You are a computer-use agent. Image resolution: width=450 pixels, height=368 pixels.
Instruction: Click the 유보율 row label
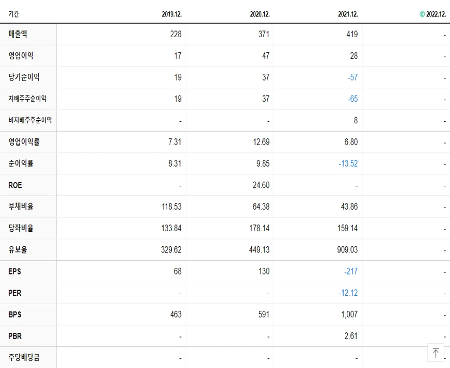tap(18, 249)
